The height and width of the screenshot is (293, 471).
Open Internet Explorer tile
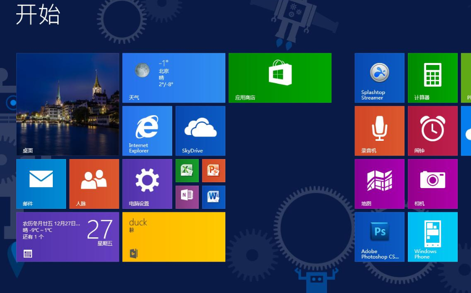click(x=147, y=131)
